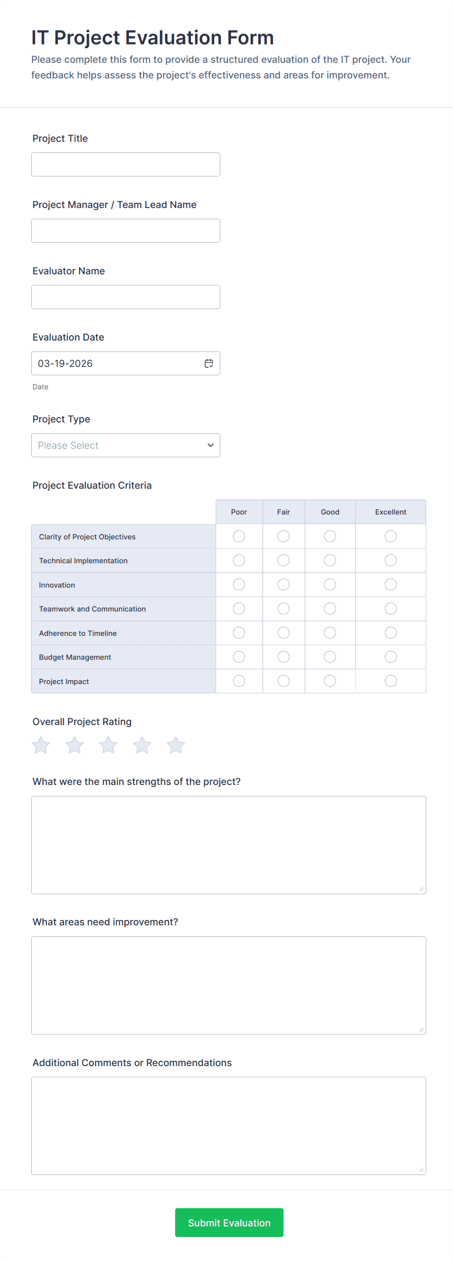Choose the fourth rating star
Image resolution: width=453 pixels, height=1261 pixels.
coord(142,745)
